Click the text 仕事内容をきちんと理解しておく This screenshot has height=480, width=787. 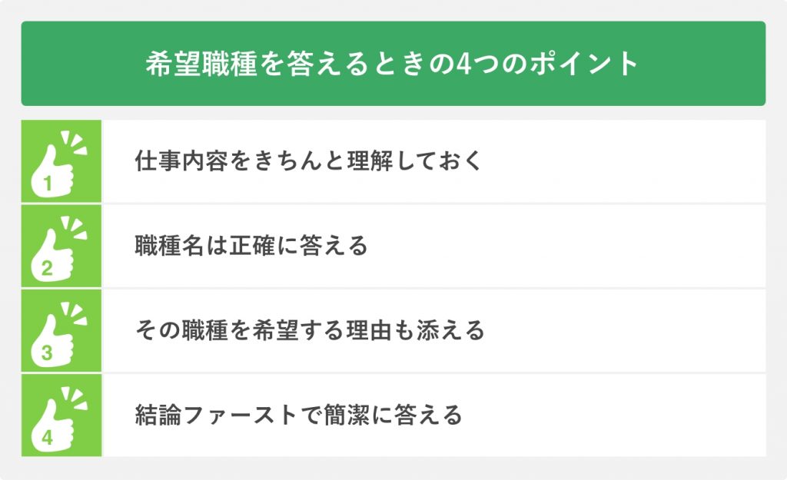308,161
